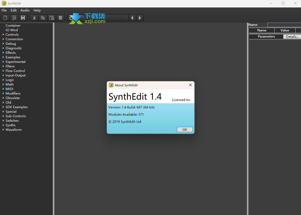Screen dimensions: 301x215
Task: Click the SynthEdit icon in About dialog title
Action: click(x=111, y=85)
